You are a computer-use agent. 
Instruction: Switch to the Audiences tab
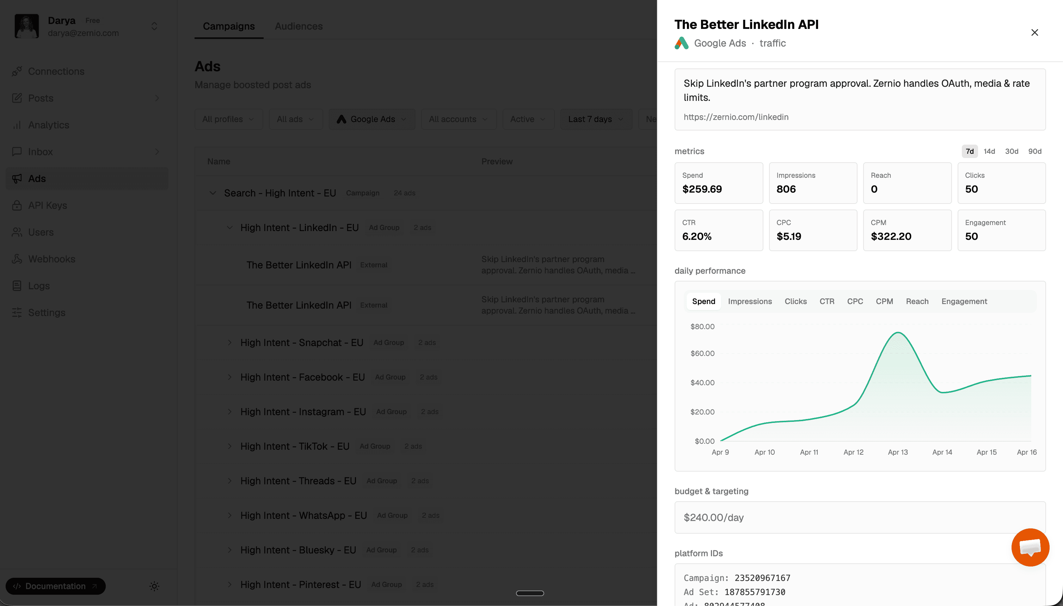pos(299,26)
